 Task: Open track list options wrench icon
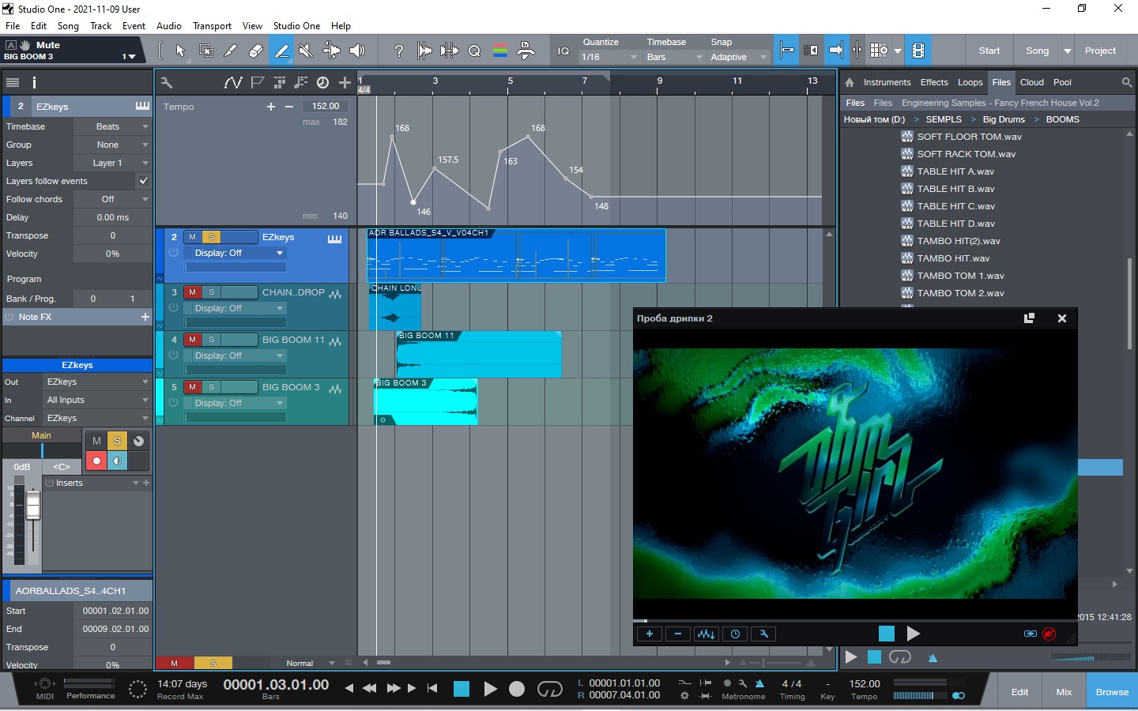tap(166, 82)
